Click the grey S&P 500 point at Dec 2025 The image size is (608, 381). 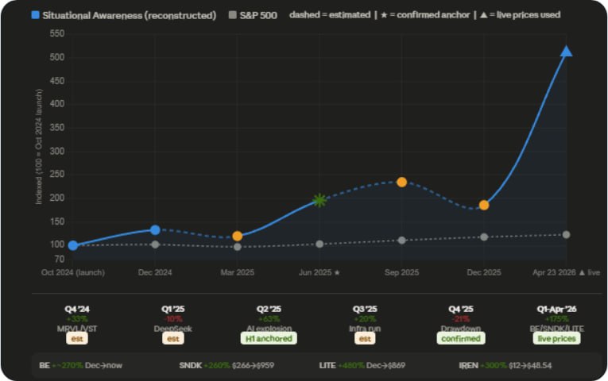484,237
